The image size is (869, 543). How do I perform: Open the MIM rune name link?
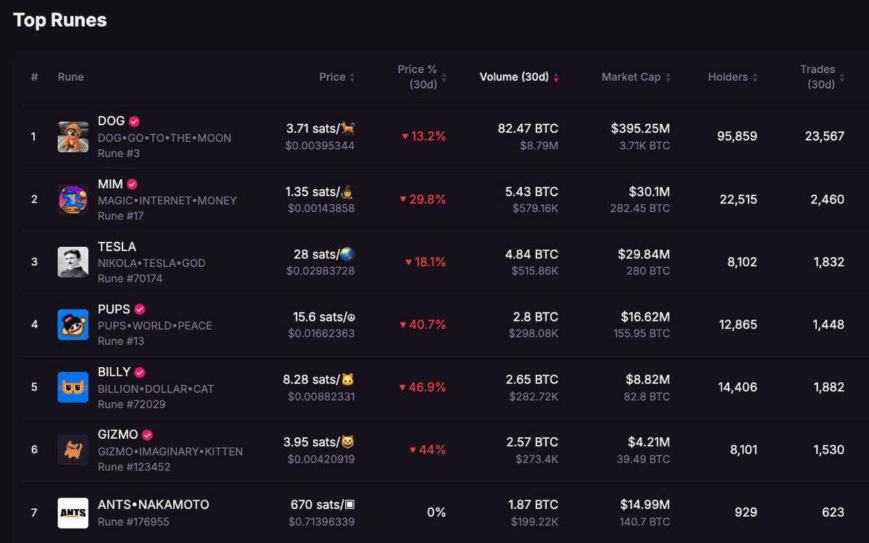click(110, 184)
